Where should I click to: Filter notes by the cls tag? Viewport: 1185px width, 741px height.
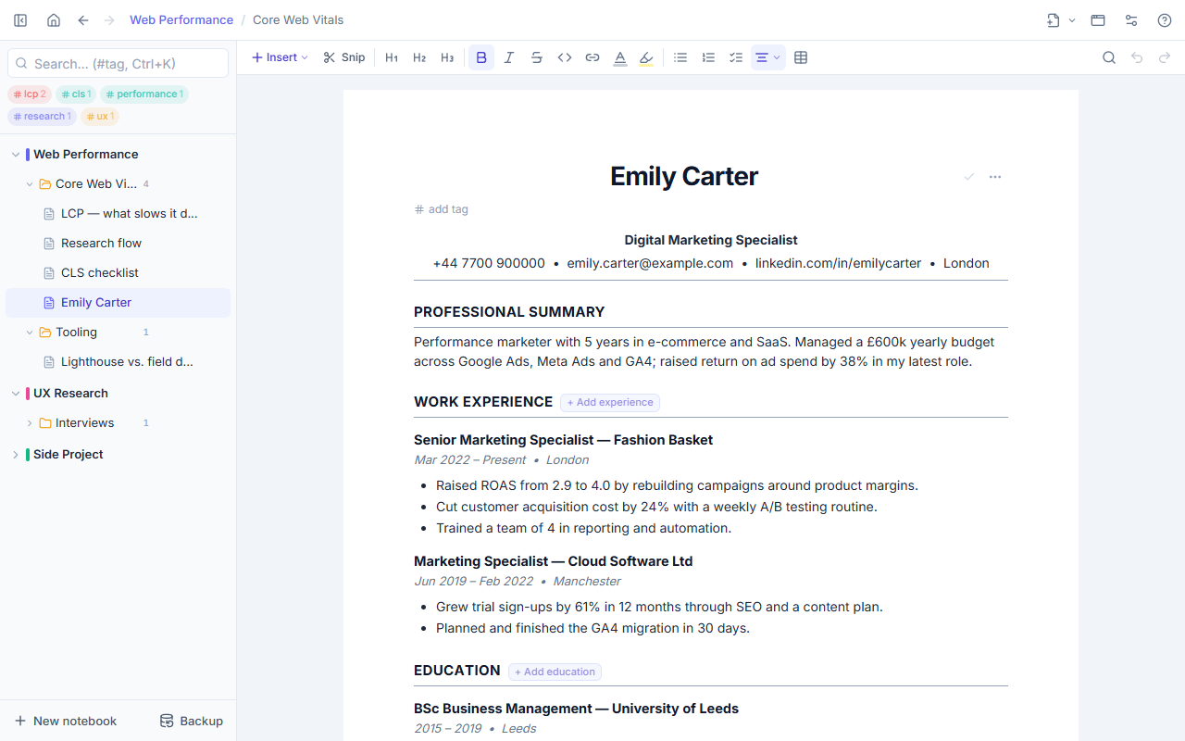click(x=76, y=94)
